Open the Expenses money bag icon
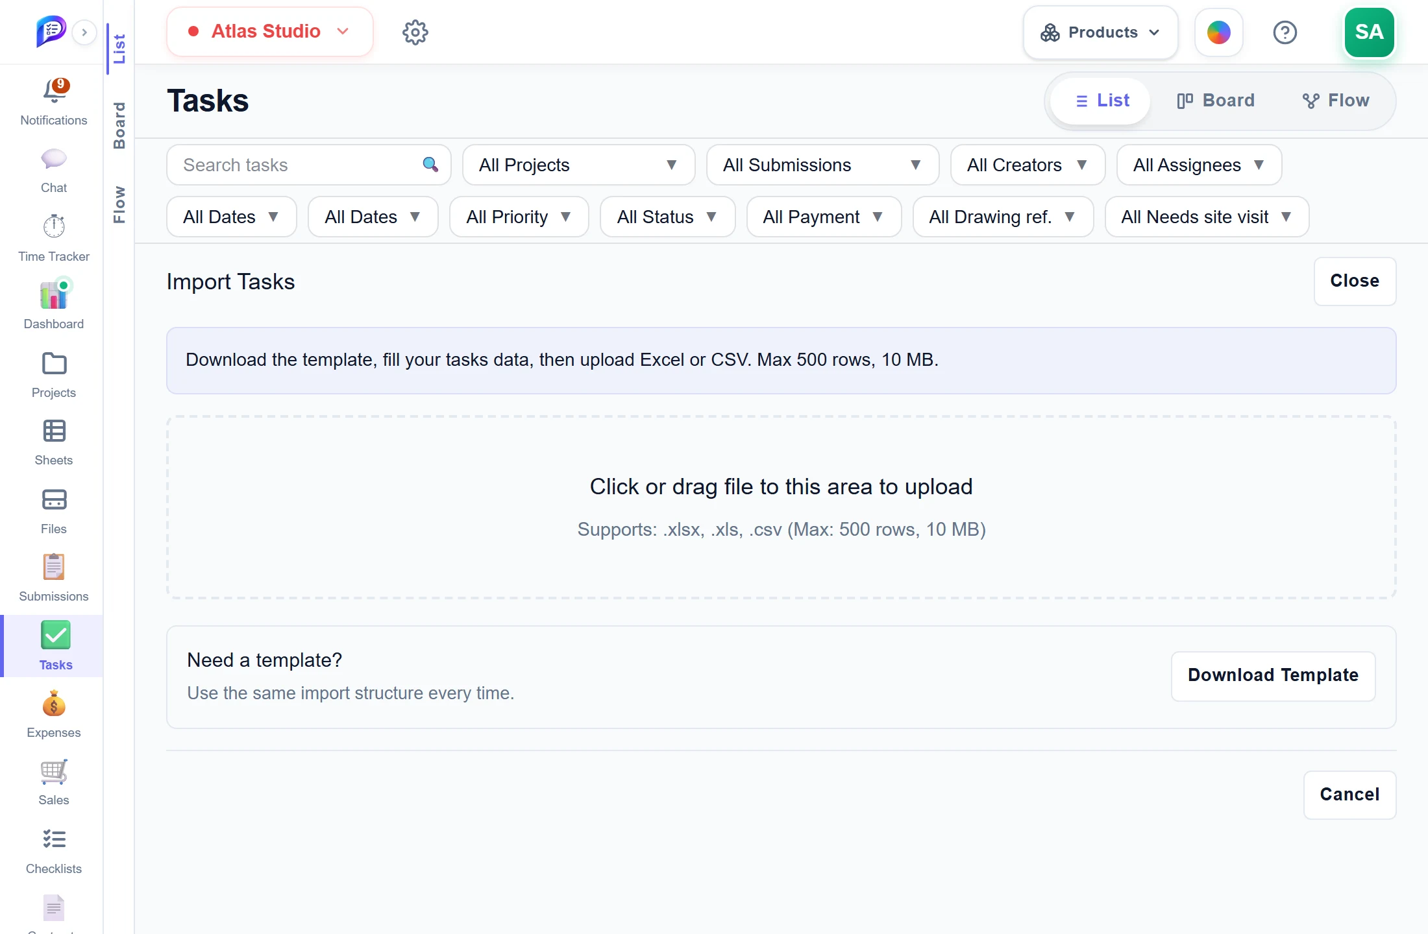 54,703
